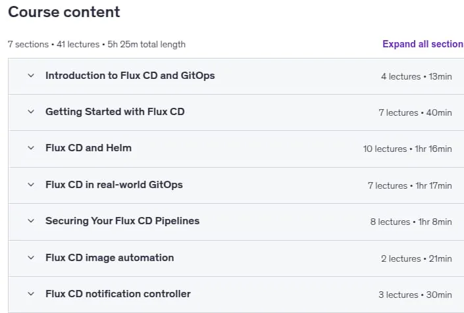Click the '7 sections • 41 lectures' summary line
This screenshot has width=464, height=313.
97,44
